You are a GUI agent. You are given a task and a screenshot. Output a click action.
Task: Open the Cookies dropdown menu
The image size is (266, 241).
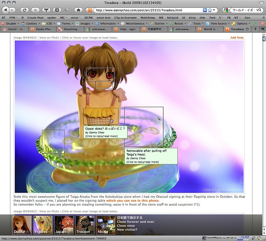(31, 23)
